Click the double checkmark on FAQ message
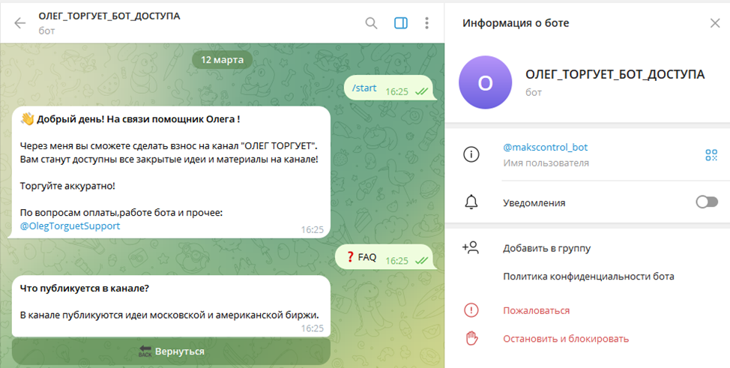Viewport: 730px width, 368px height. (421, 261)
